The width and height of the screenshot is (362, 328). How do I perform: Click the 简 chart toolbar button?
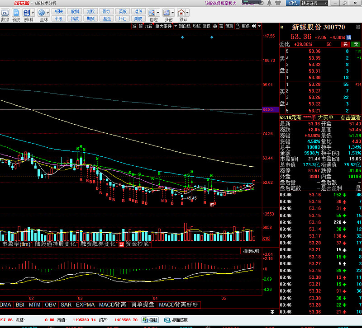point(141,26)
